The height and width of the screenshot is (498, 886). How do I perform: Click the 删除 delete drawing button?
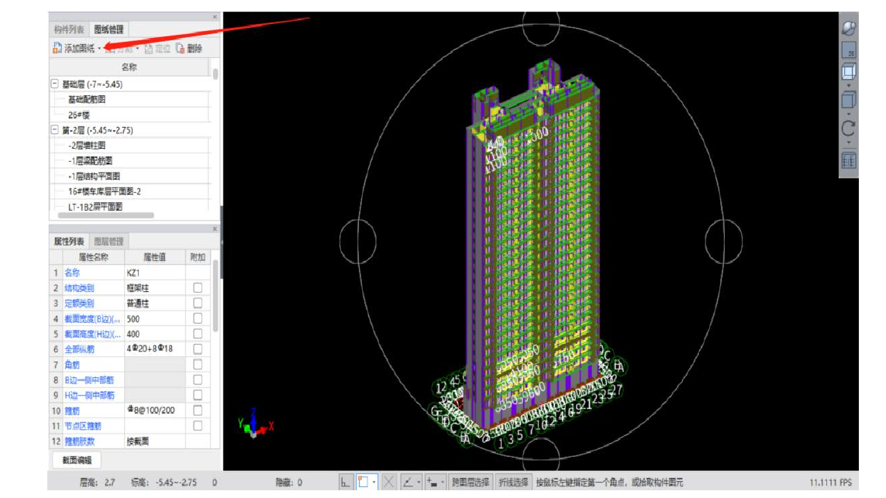click(x=188, y=49)
